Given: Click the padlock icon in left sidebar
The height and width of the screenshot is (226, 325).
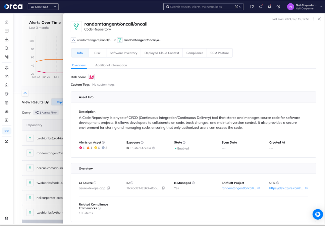Looking at the screenshot, I should coord(7,22).
